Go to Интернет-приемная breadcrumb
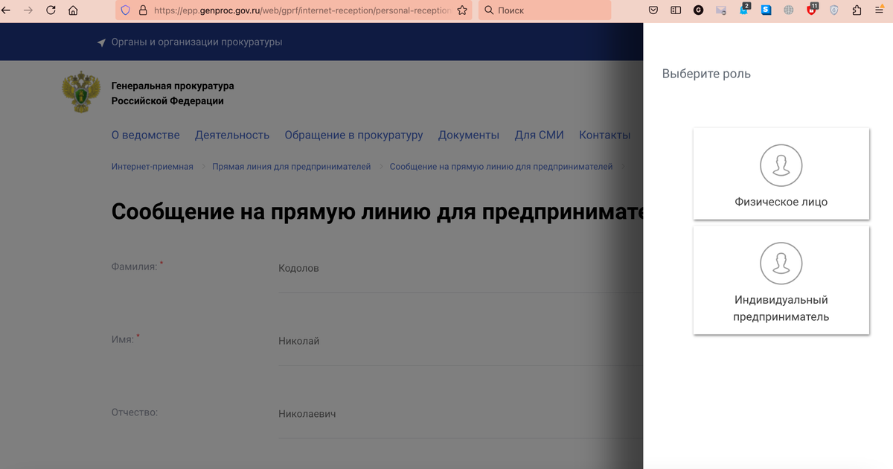This screenshot has height=469, width=893. [x=153, y=167]
